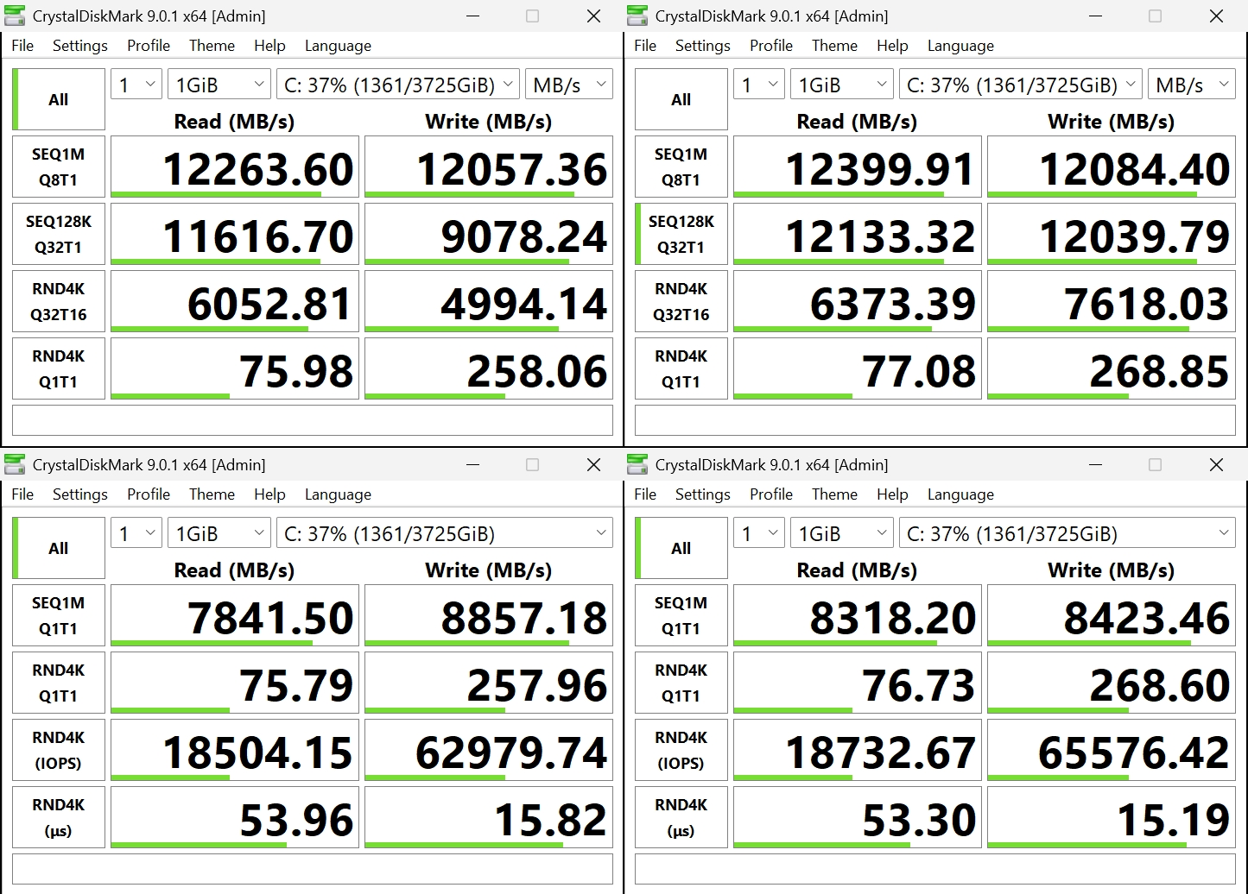Click CrystalDiskMark title icon in window showing 12263.60

pyautogui.click(x=15, y=16)
